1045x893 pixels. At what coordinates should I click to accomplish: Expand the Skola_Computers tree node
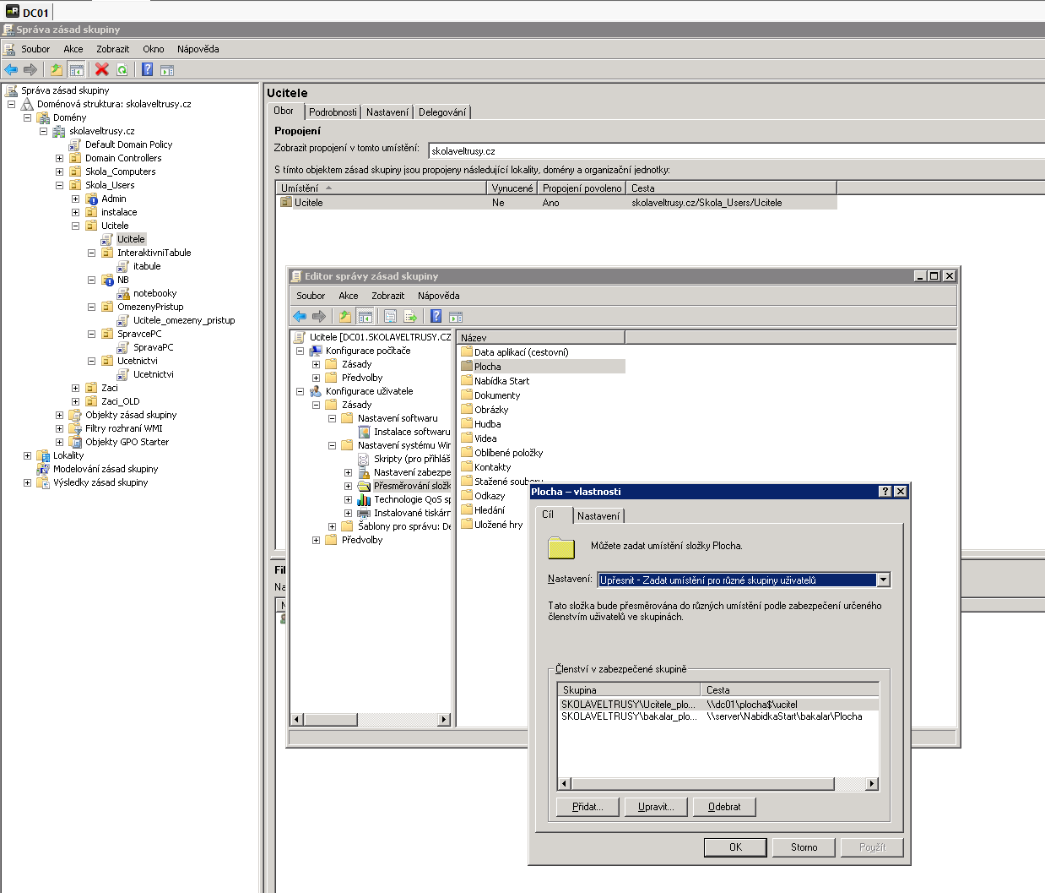(x=59, y=172)
